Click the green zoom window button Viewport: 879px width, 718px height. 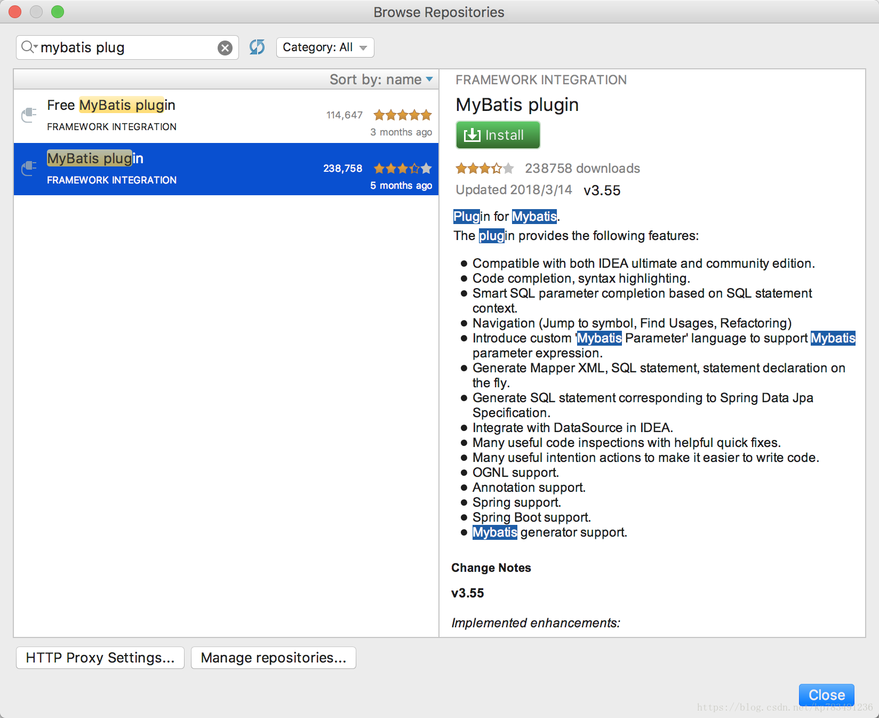58,12
